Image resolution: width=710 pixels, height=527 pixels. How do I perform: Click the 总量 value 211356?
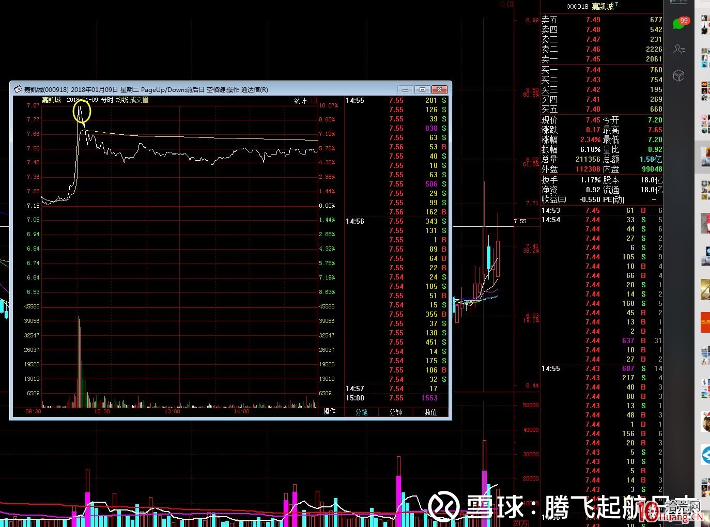click(588, 159)
